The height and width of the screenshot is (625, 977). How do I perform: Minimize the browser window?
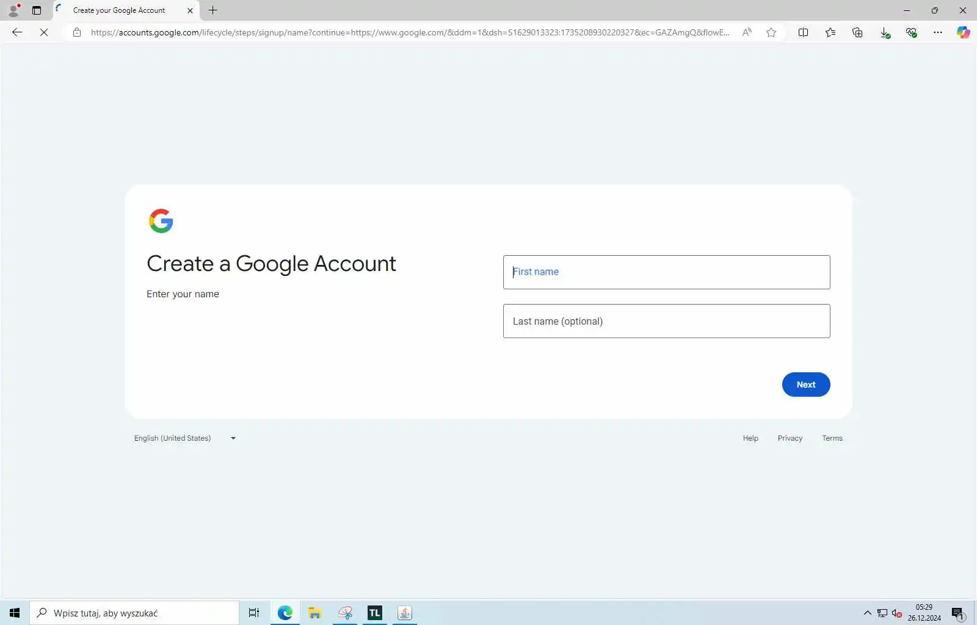click(x=907, y=10)
